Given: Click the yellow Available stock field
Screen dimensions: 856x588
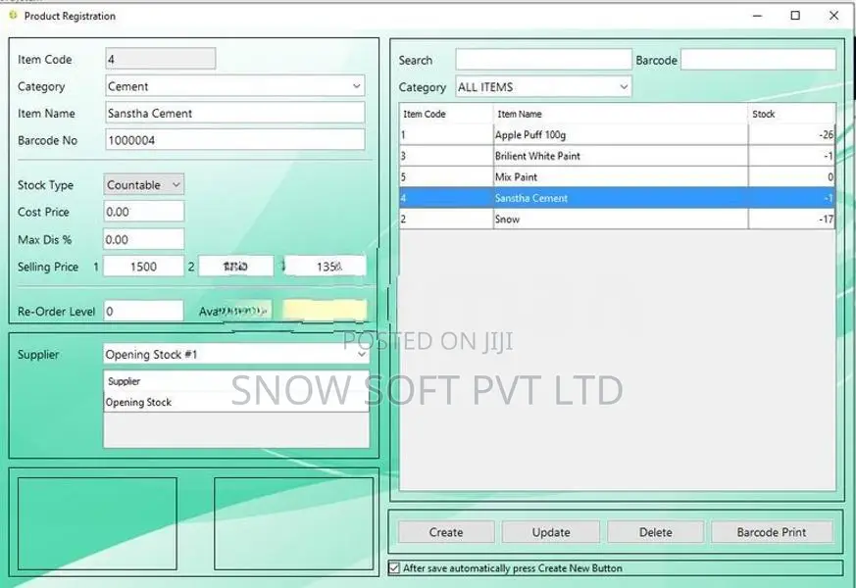Looking at the screenshot, I should [325, 310].
